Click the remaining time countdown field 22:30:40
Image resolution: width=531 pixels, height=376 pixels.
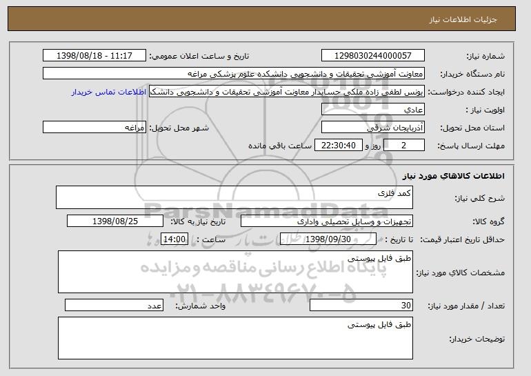click(x=339, y=146)
